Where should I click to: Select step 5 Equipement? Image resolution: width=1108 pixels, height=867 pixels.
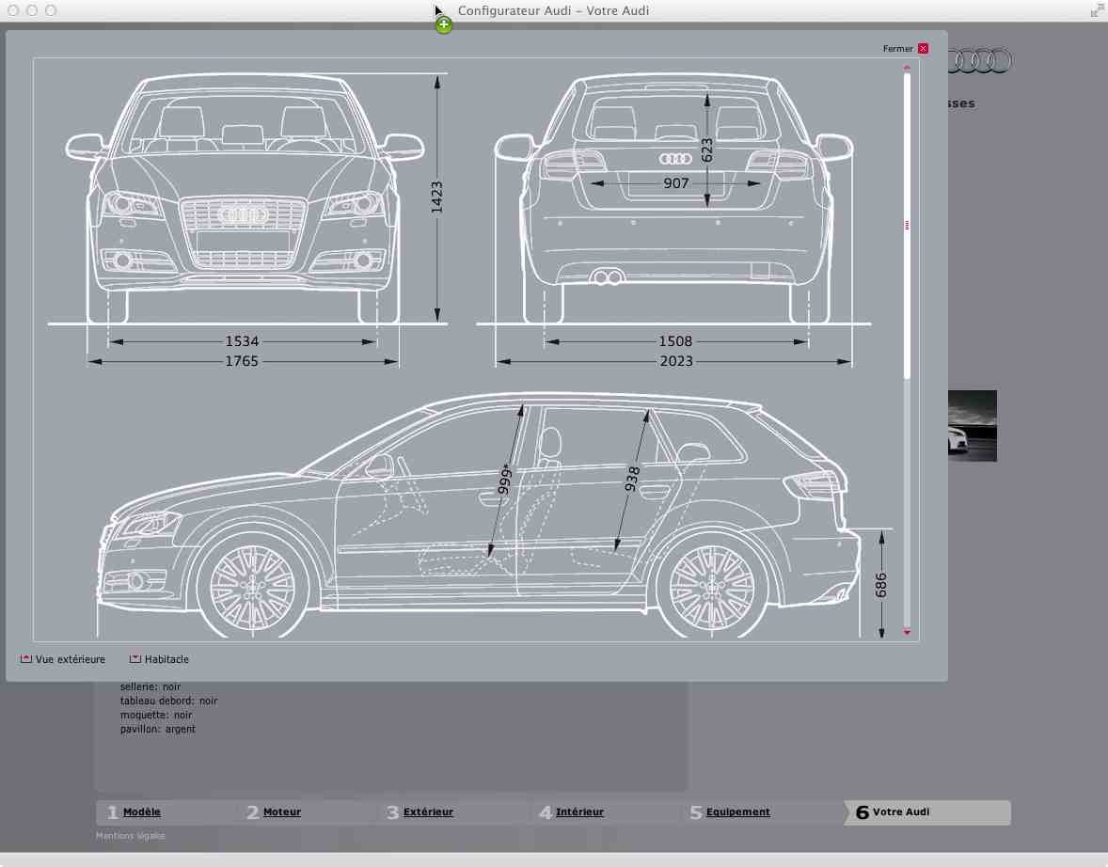pyautogui.click(x=737, y=812)
